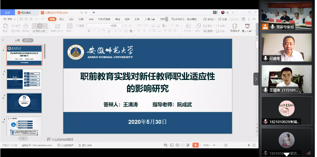This screenshot has height=157, width=317.
Task: Click the add slide plus button
Action: point(23,138)
